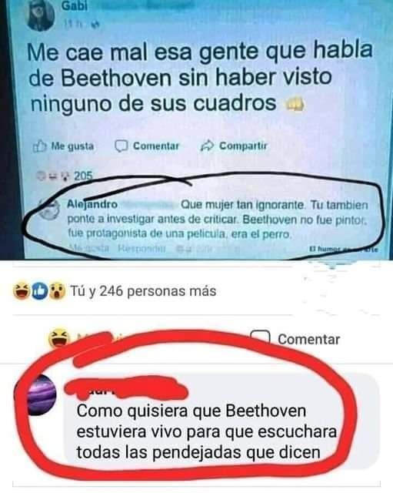
Task: Toggle the haha reaction button on lower post
Action: click(59, 338)
